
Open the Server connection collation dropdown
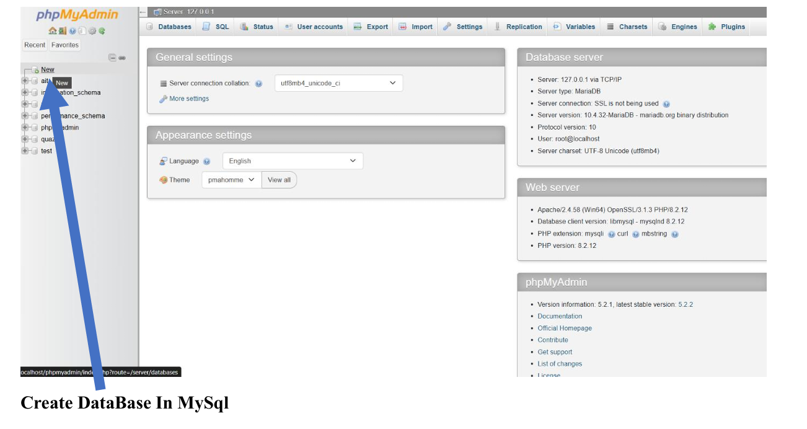point(338,83)
